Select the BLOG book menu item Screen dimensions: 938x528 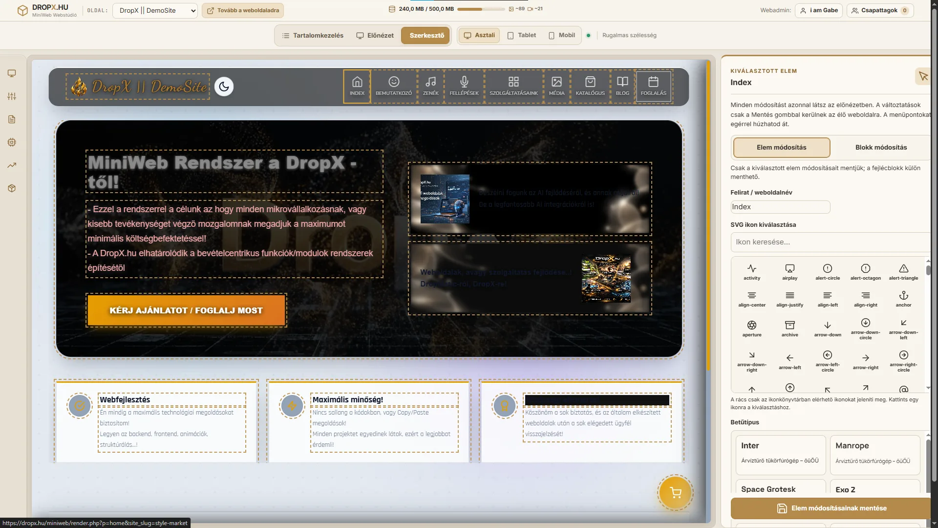622,87
